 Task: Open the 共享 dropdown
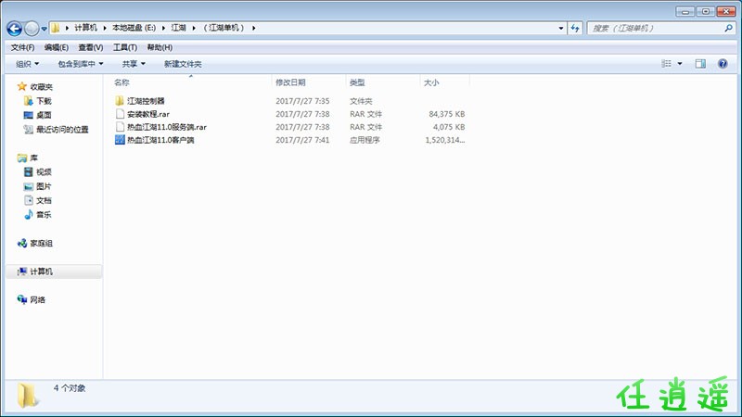point(134,64)
